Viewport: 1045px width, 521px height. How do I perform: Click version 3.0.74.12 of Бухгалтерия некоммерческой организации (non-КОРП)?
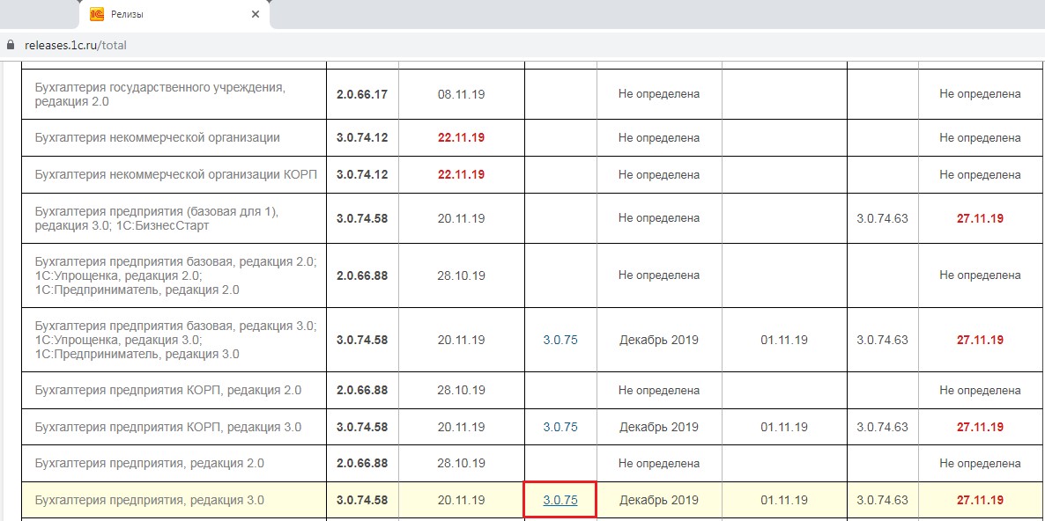click(x=362, y=138)
